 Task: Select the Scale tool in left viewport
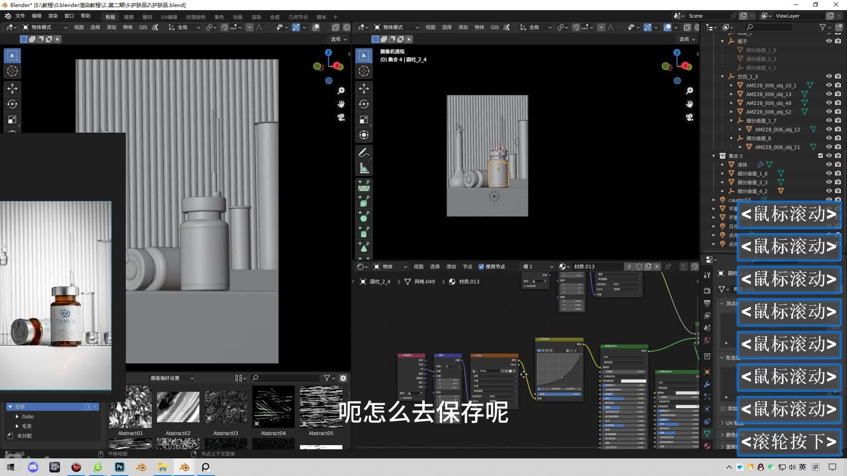tap(12, 119)
